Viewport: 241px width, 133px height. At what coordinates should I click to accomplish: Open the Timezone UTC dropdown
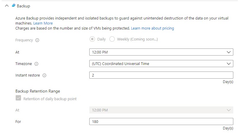pyautogui.click(x=161, y=64)
